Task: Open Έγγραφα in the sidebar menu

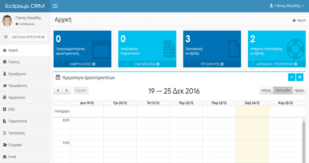Action: point(25,145)
